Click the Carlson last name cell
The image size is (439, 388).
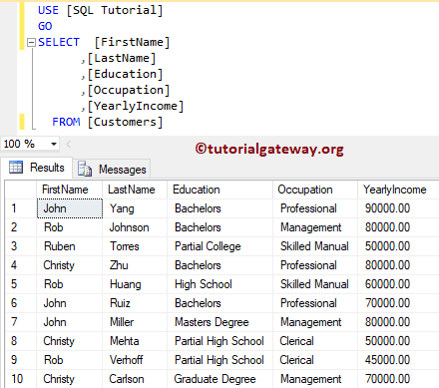tap(135, 379)
